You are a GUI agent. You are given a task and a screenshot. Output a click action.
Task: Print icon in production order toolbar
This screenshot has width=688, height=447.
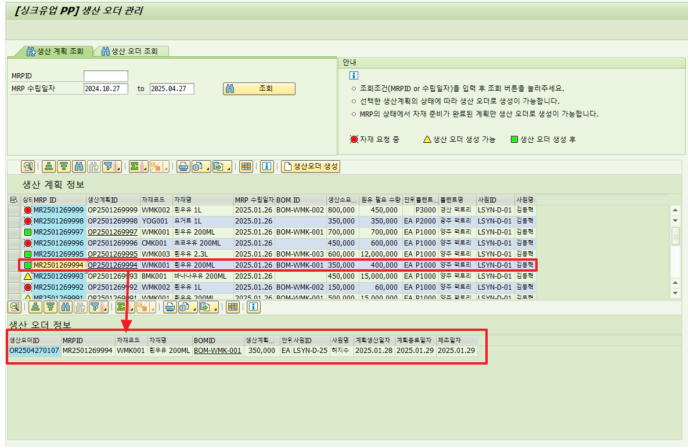(x=170, y=307)
